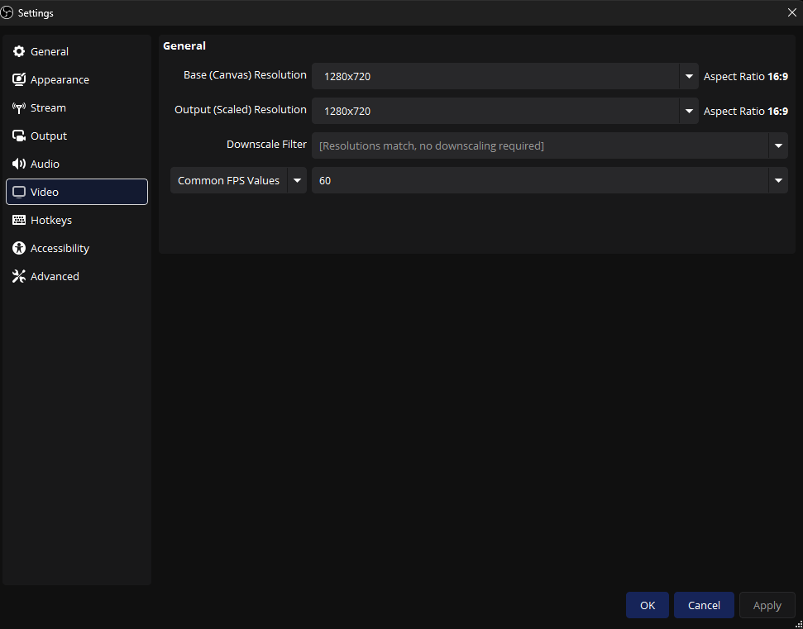This screenshot has width=803, height=629.
Task: Click the Stream antenna icon
Action: point(19,108)
